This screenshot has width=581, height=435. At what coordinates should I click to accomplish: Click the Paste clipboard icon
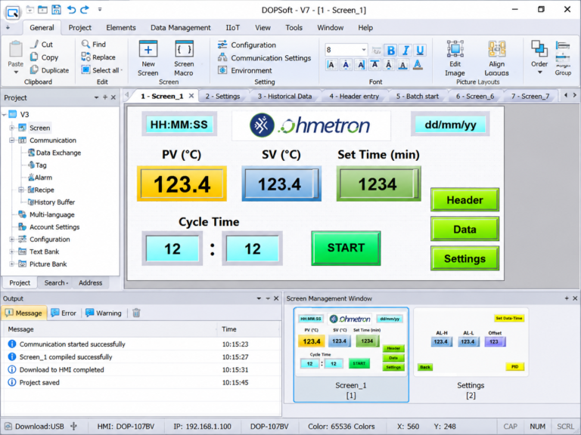click(x=16, y=50)
